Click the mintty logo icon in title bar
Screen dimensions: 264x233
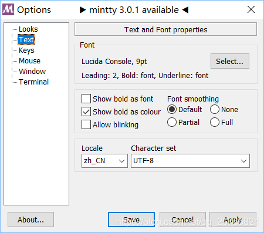click(8, 9)
